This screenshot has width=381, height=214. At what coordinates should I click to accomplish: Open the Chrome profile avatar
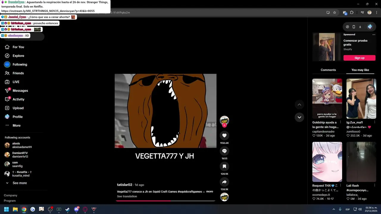(x=369, y=12)
